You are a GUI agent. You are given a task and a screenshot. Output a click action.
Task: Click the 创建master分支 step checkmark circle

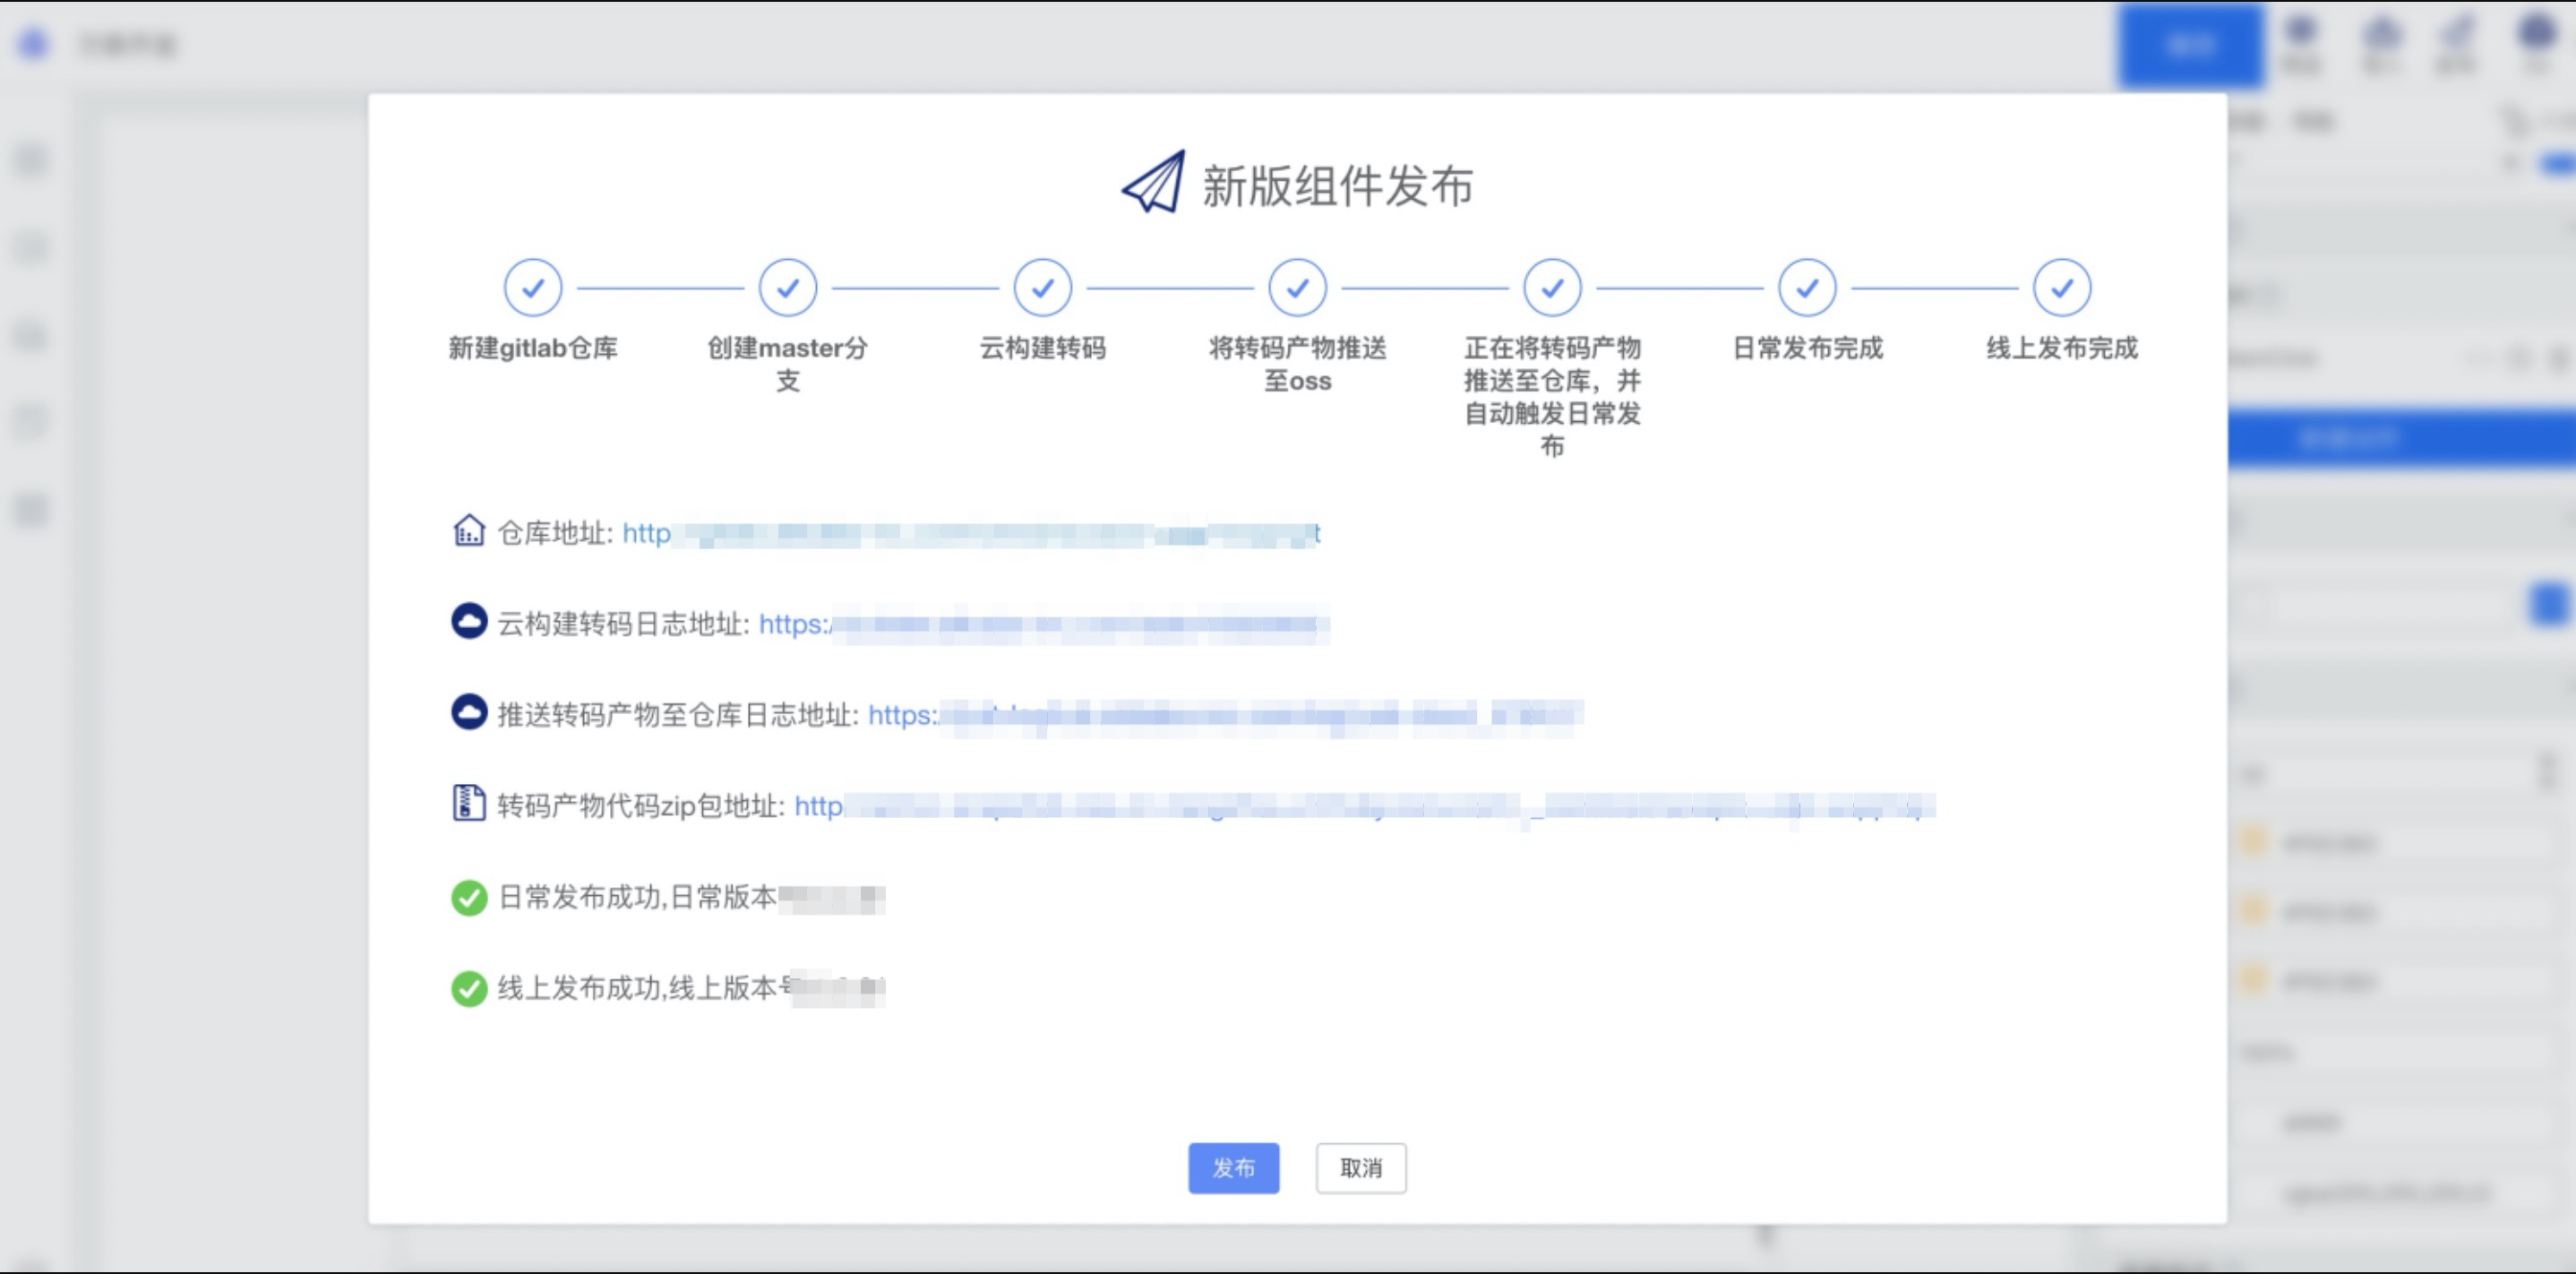point(788,288)
